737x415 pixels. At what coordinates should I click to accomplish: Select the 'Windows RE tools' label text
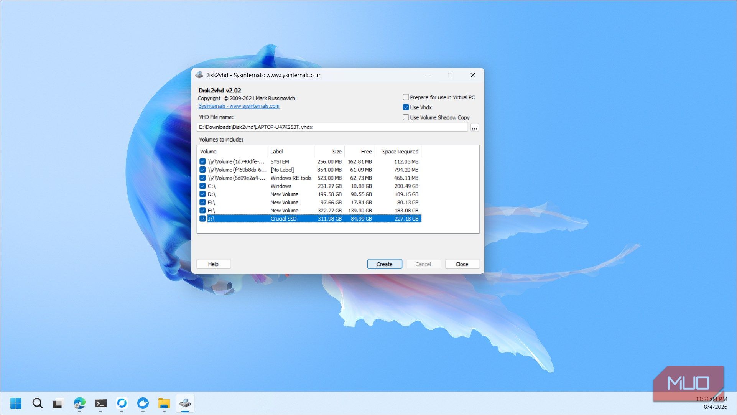point(291,178)
